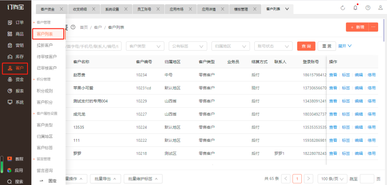Open the 资金 funds sidebar icon

click(x=10, y=79)
